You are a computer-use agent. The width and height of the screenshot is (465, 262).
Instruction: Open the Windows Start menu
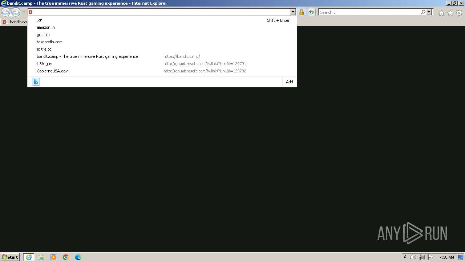10,257
